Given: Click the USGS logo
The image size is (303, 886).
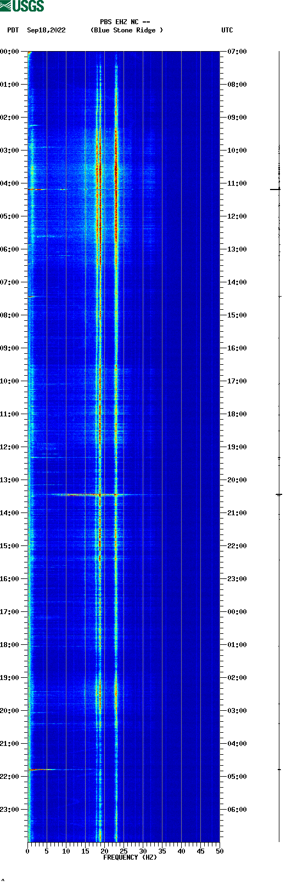Looking at the screenshot, I should [22, 6].
